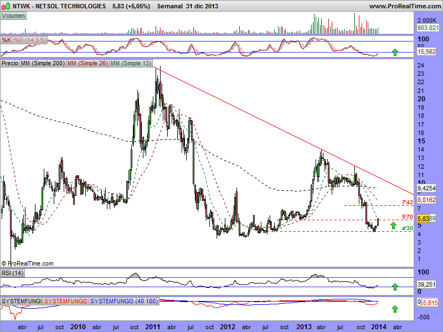
Task: Select the Precio label
Action: pos(10,63)
